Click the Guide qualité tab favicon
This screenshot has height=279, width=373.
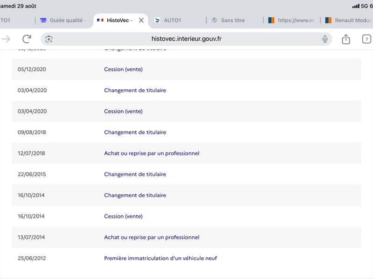[43, 20]
